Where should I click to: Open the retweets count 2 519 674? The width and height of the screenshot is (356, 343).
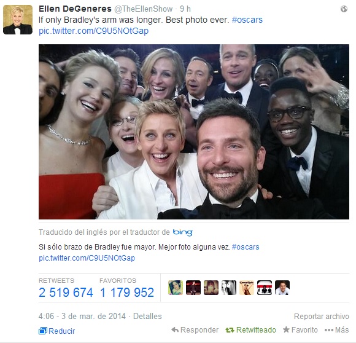click(66, 293)
